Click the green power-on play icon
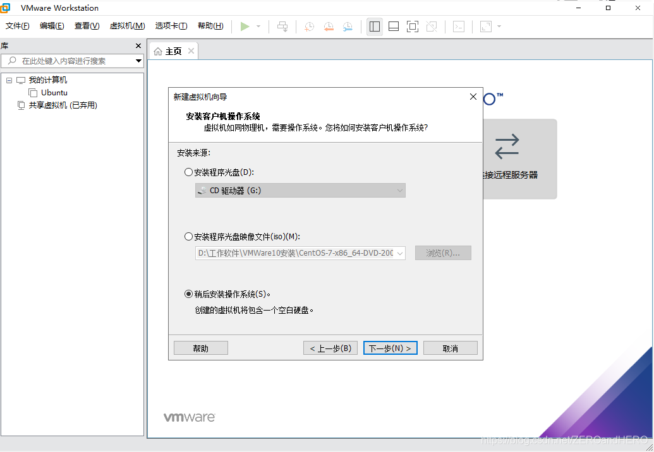Image resolution: width=654 pixels, height=452 pixels. 245,27
